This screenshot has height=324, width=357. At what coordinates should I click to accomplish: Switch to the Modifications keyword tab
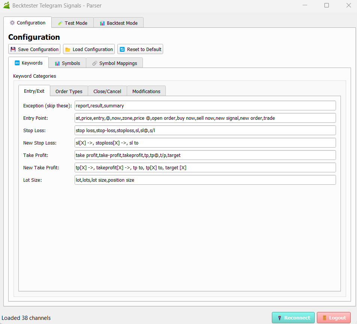click(146, 91)
